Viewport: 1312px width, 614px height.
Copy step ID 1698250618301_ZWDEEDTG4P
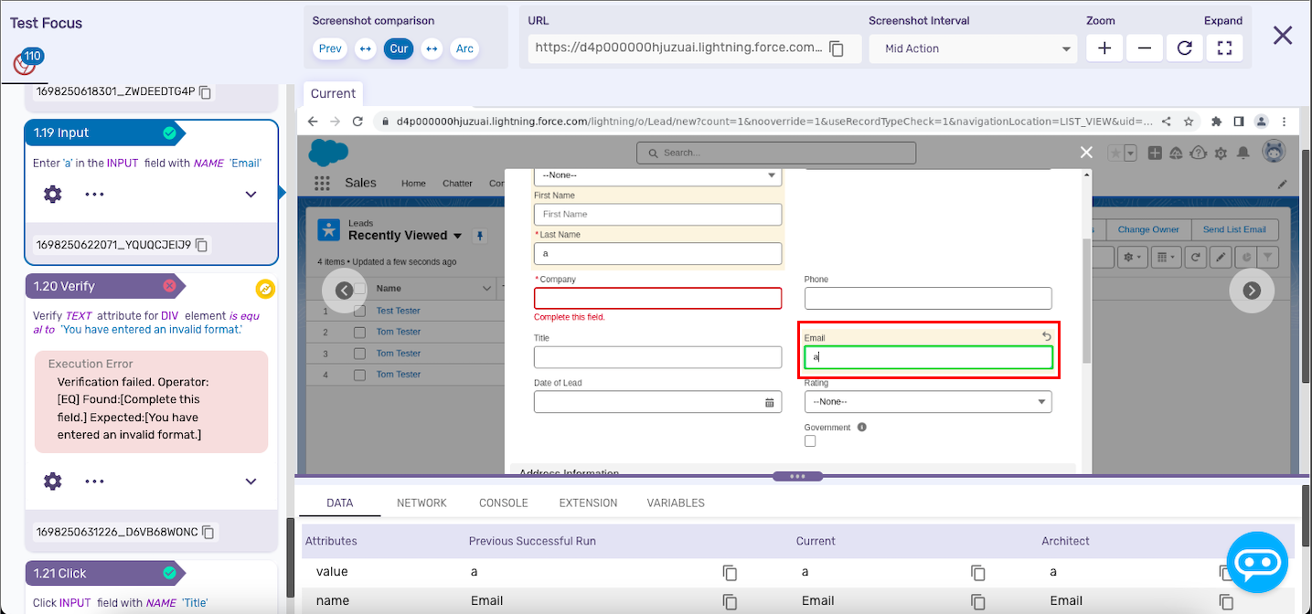point(206,92)
